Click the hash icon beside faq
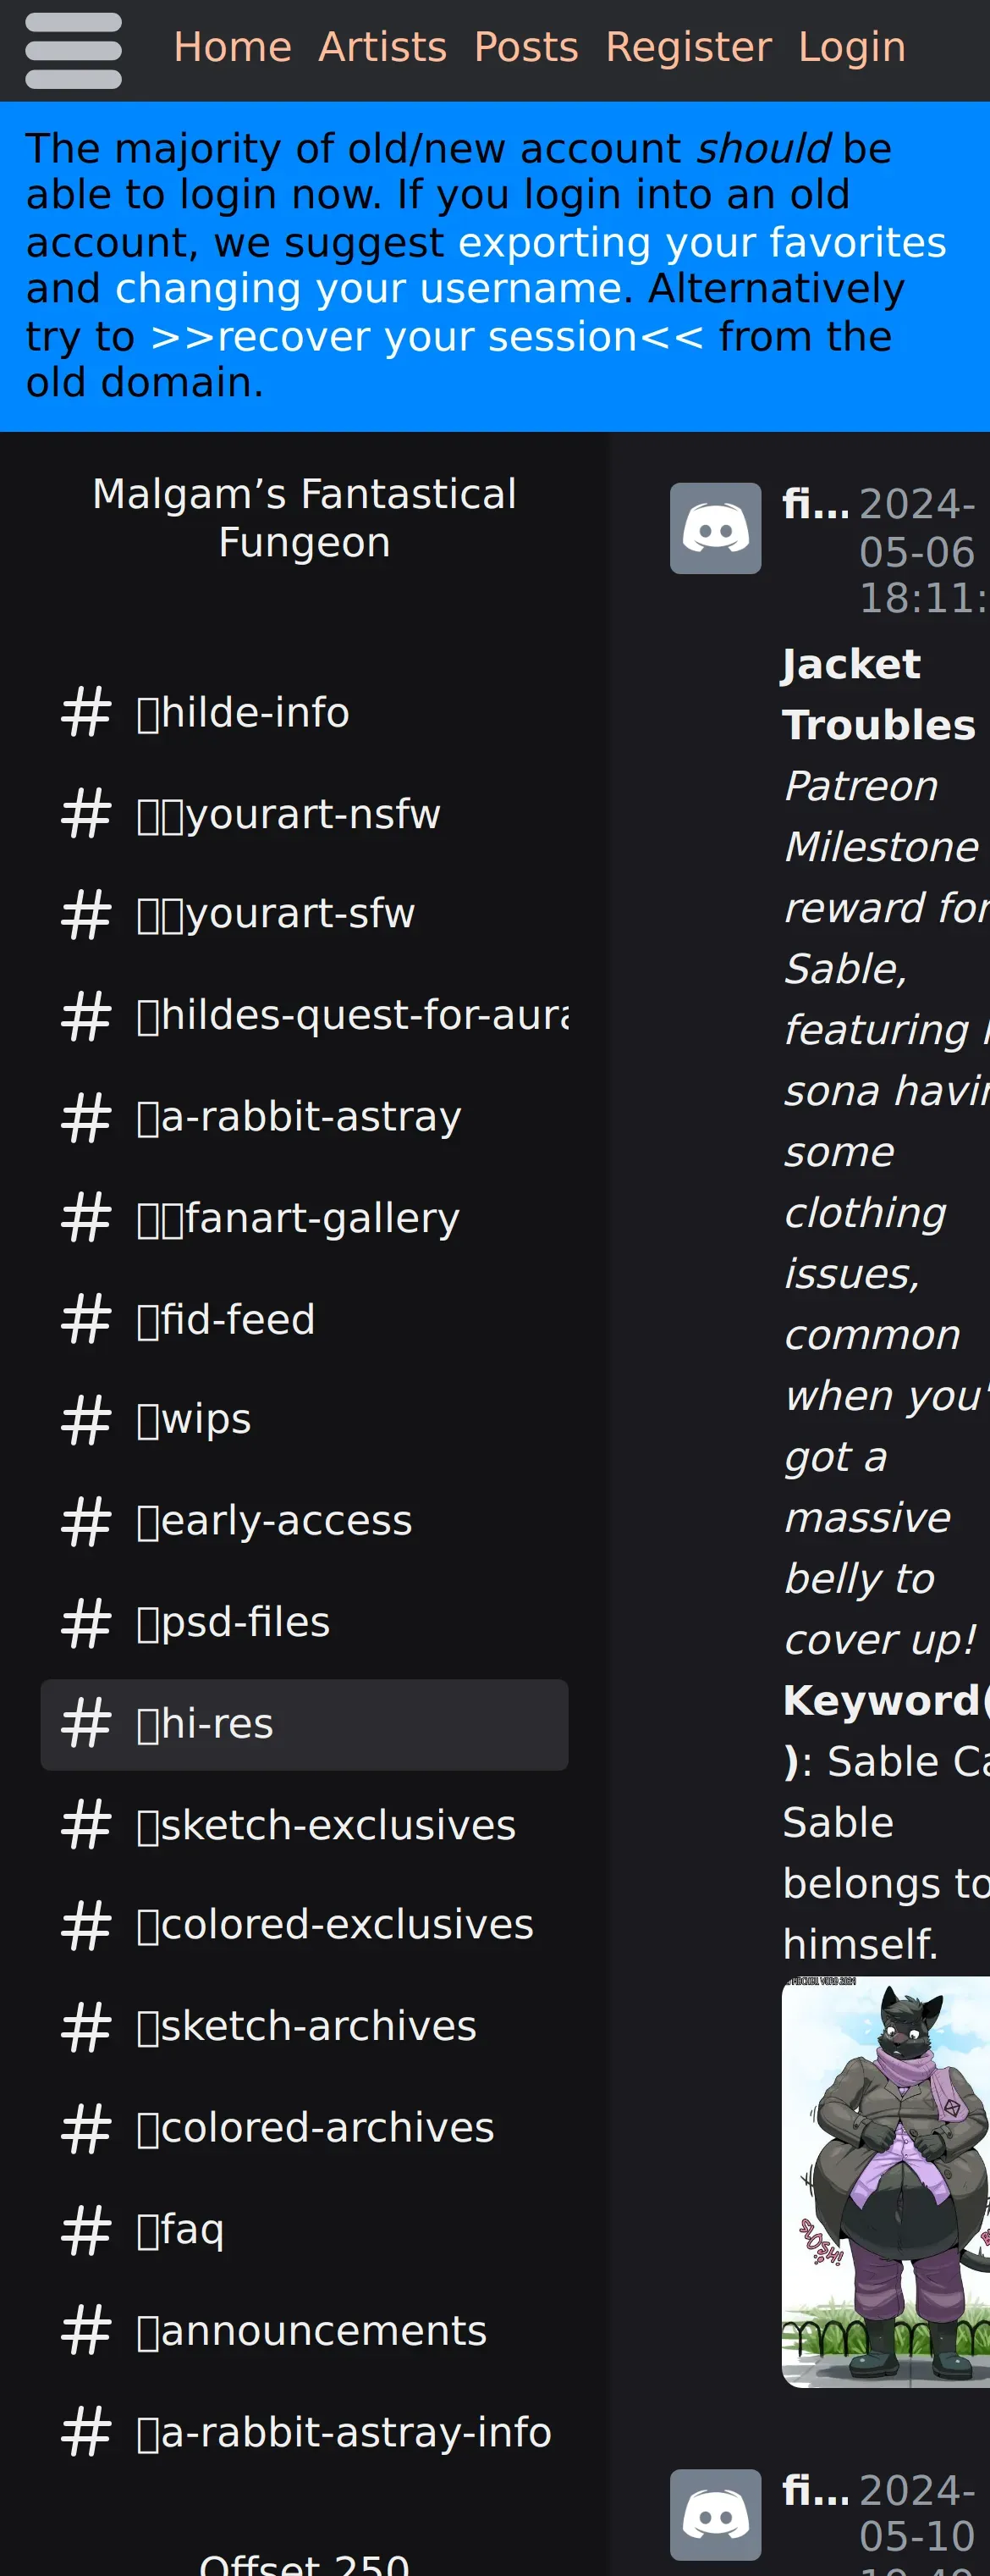The height and width of the screenshot is (2576, 990). pos(86,2229)
